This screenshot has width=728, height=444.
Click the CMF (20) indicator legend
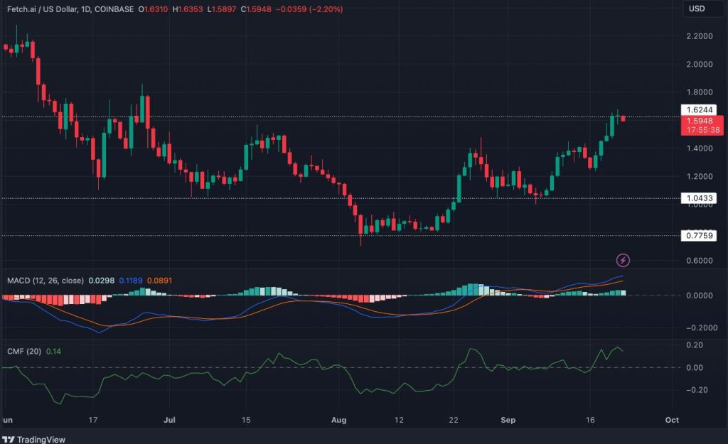point(24,352)
